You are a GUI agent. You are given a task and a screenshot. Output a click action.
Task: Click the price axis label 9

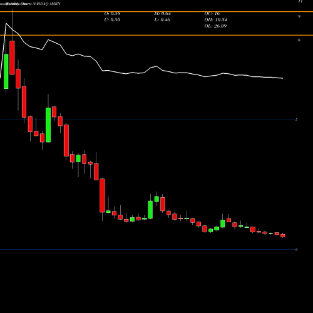[x=299, y=16]
